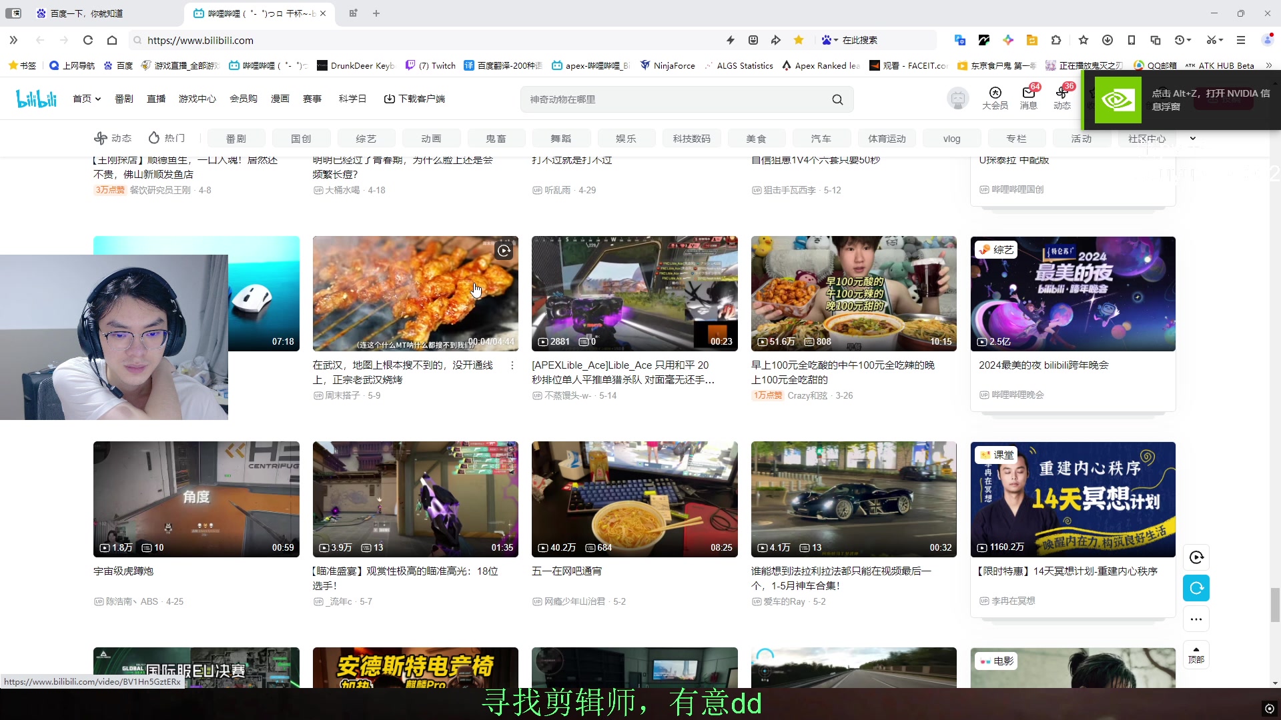Open browser downloads icon
The width and height of the screenshot is (1281, 720).
1108,40
